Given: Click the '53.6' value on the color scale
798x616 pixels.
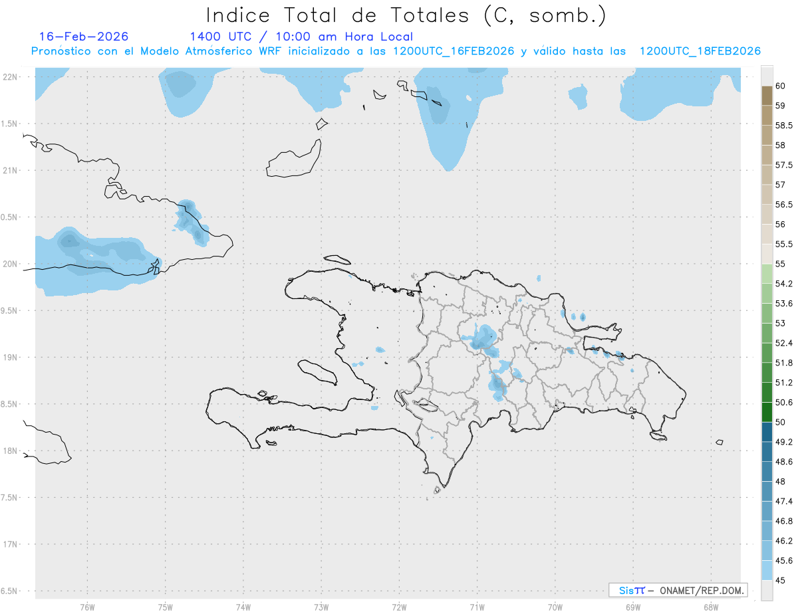Looking at the screenshot, I should pyautogui.click(x=784, y=304).
